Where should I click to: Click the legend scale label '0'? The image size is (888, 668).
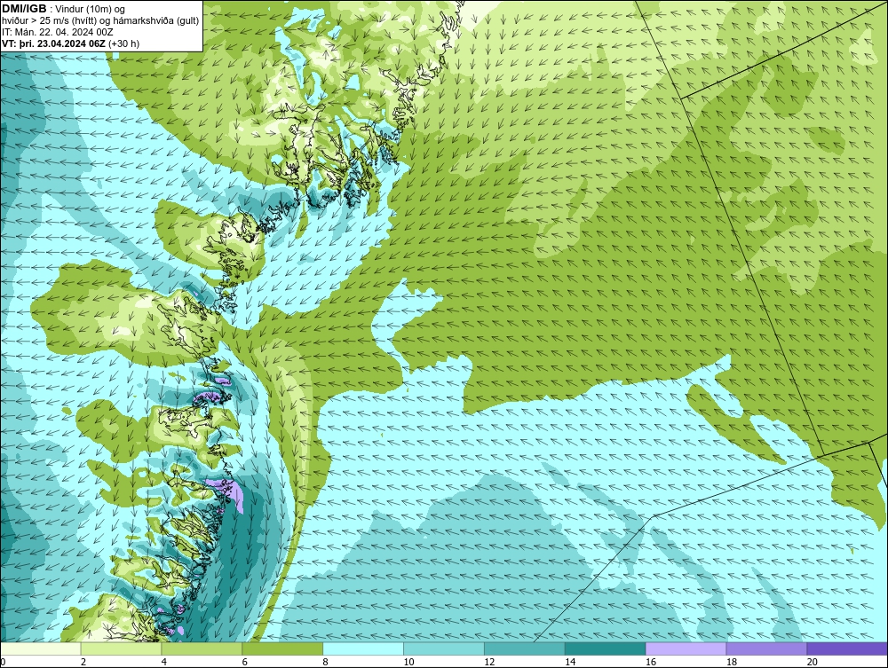coord(3,662)
